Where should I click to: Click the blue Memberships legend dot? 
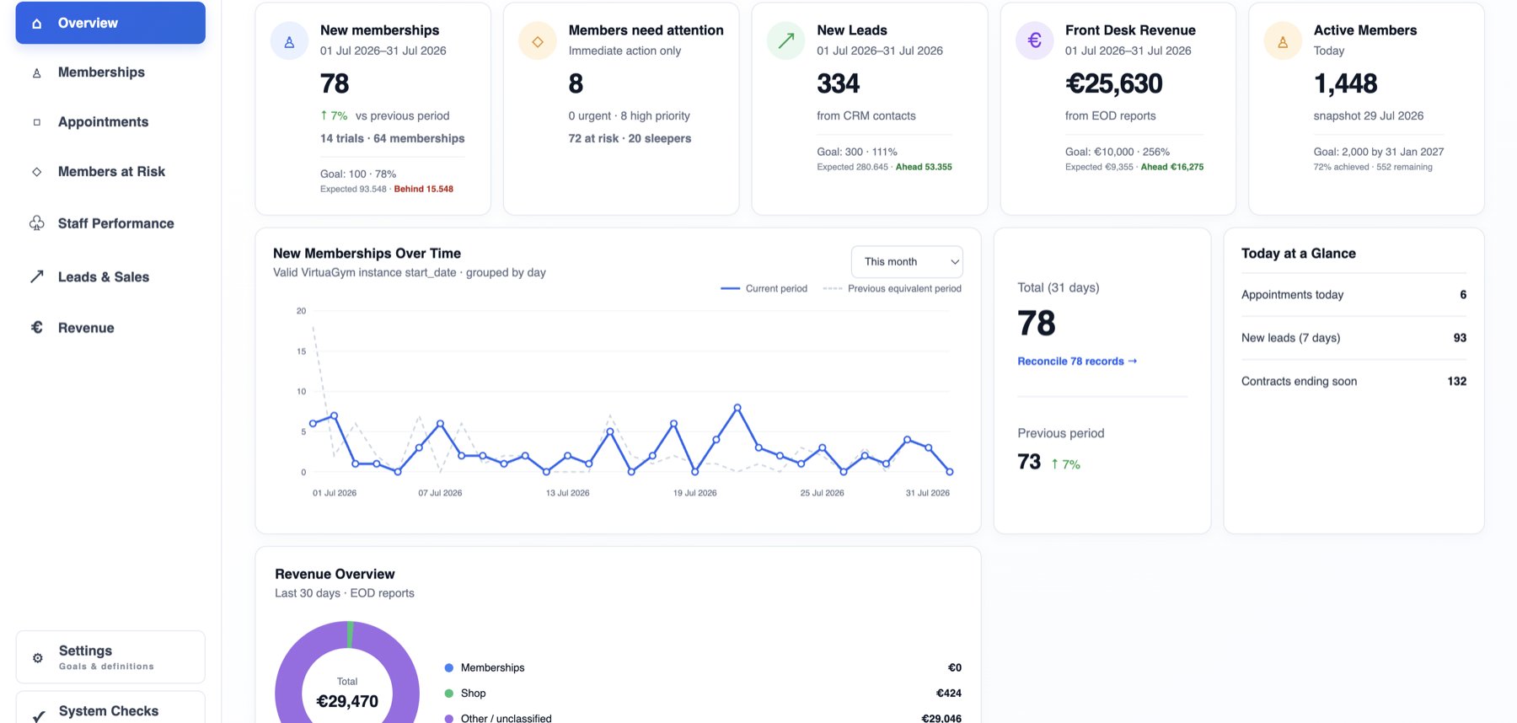pyautogui.click(x=449, y=668)
